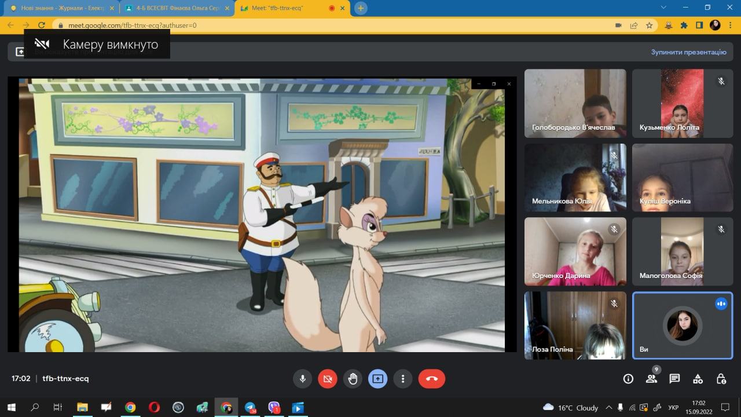The height and width of the screenshot is (417, 741).
Task: Switch to the Нові знання журнали tab
Action: tap(58, 8)
